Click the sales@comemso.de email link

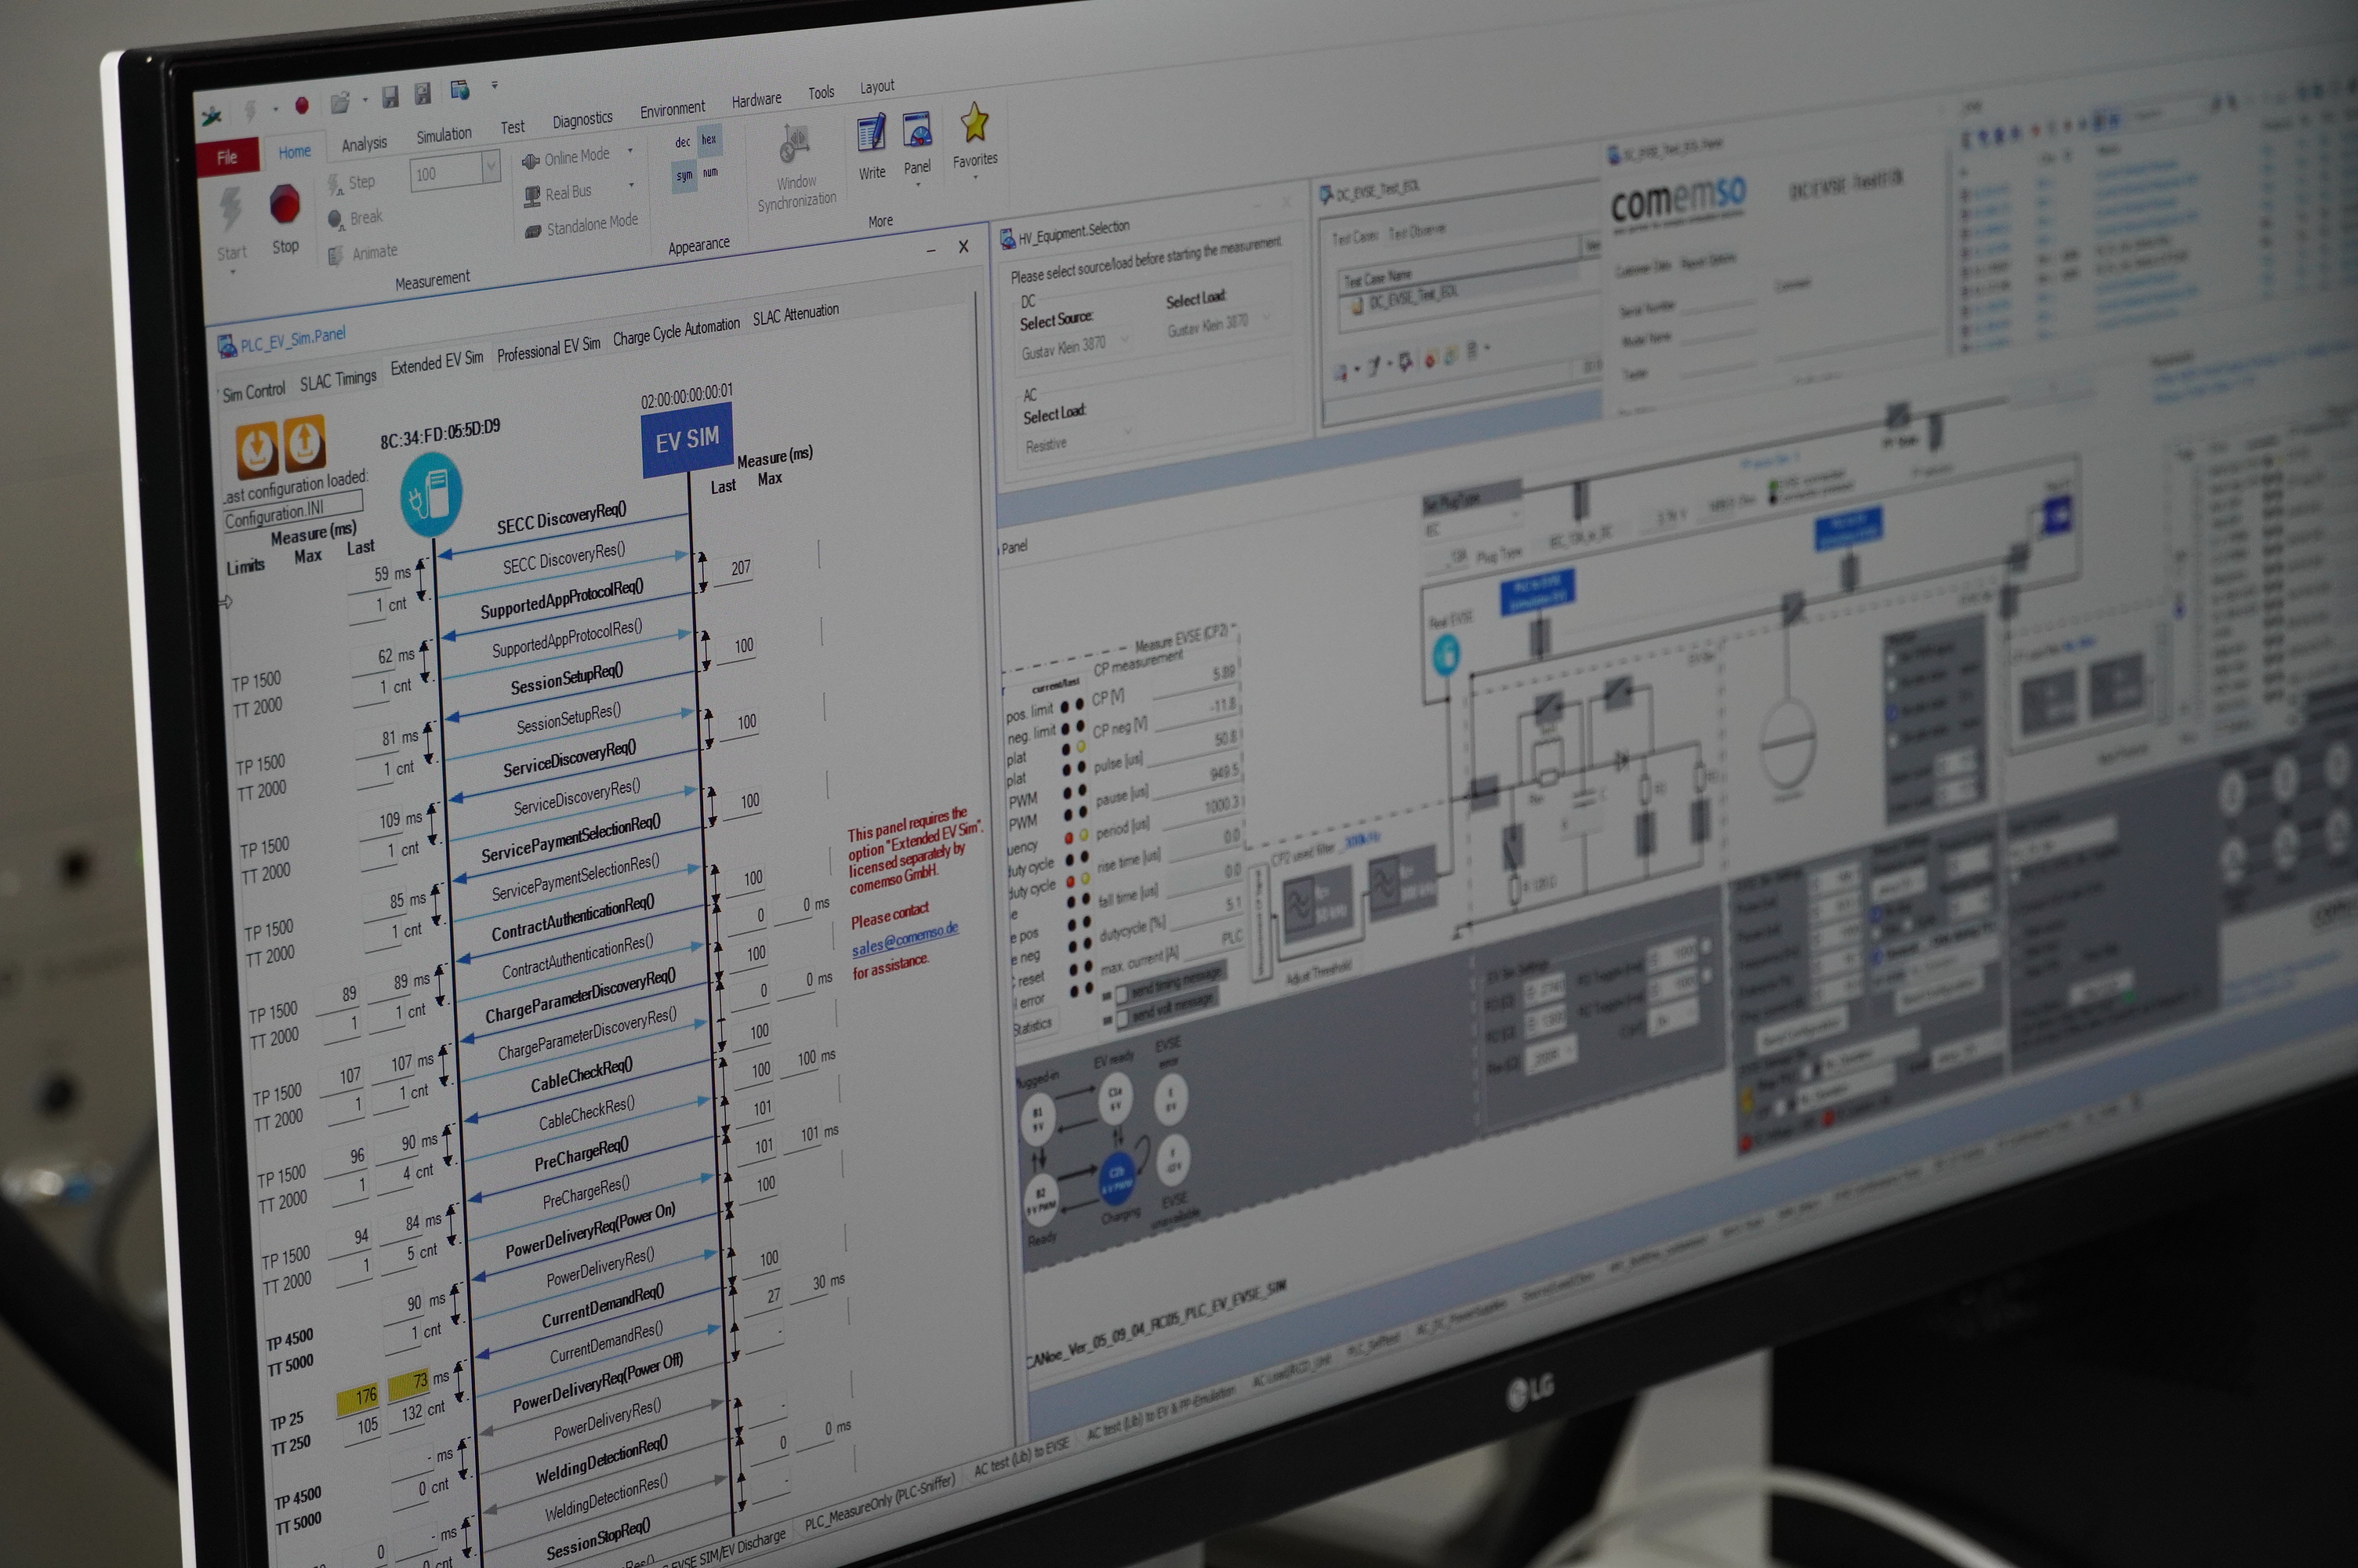904,939
